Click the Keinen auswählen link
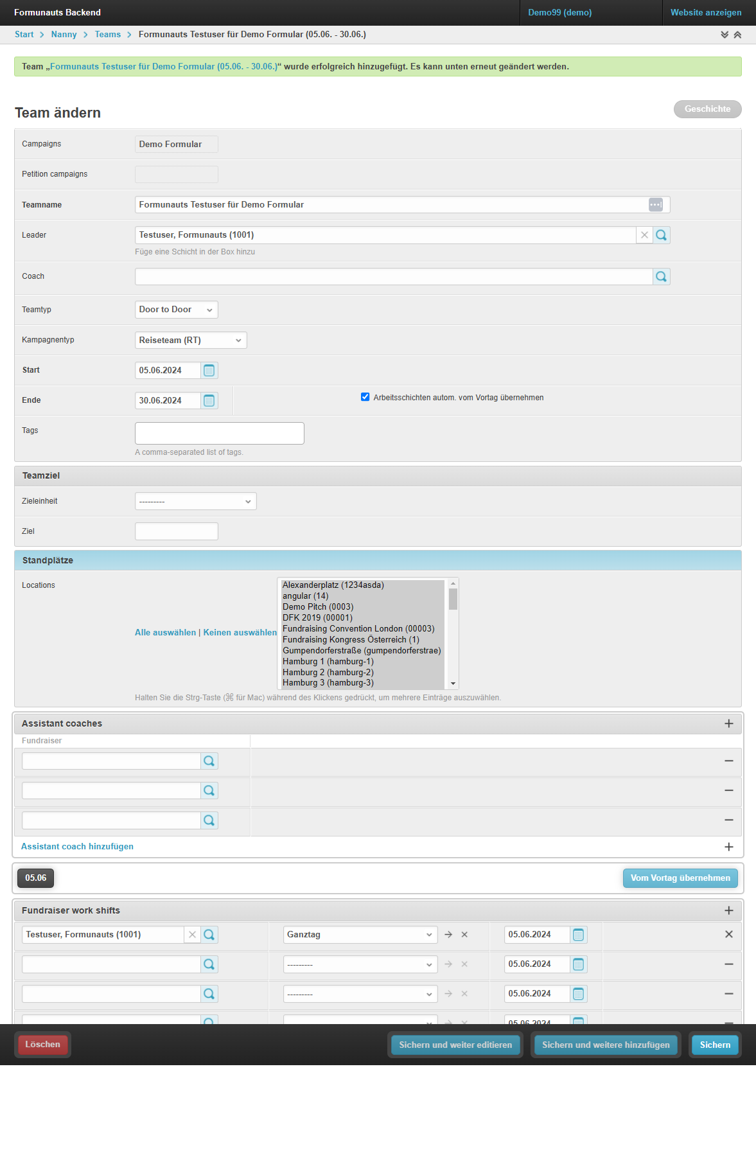 [240, 633]
